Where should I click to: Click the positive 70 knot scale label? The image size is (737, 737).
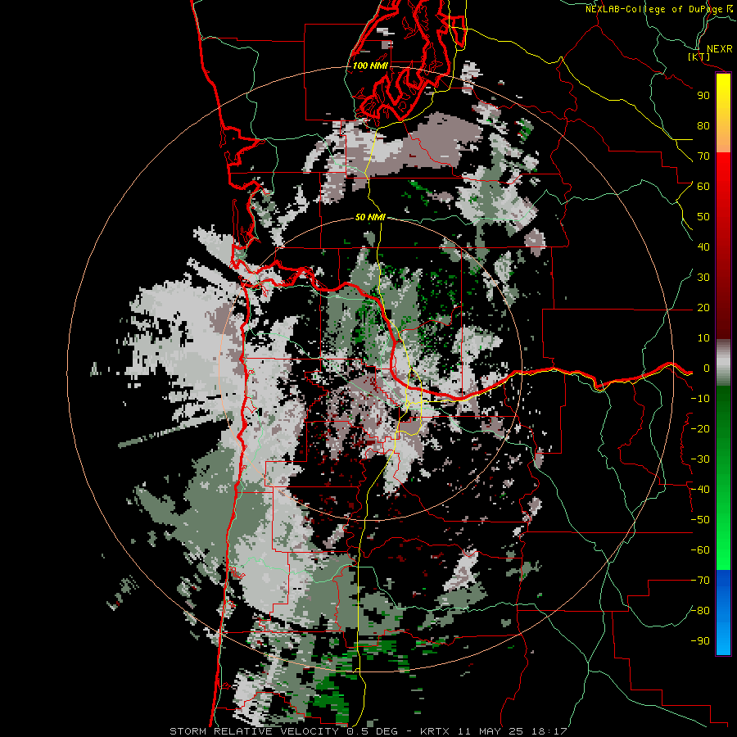(x=703, y=156)
